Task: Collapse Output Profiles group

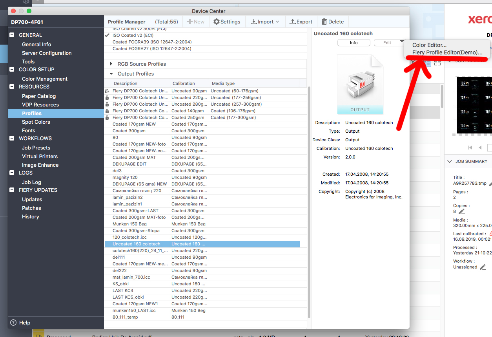Action: 111,74
